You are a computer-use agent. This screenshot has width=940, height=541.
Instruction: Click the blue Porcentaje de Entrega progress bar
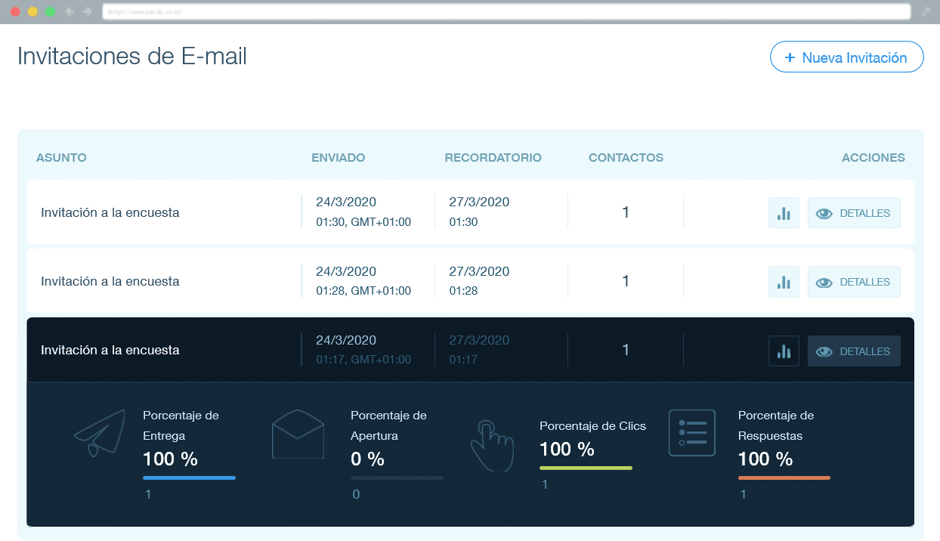tap(189, 478)
